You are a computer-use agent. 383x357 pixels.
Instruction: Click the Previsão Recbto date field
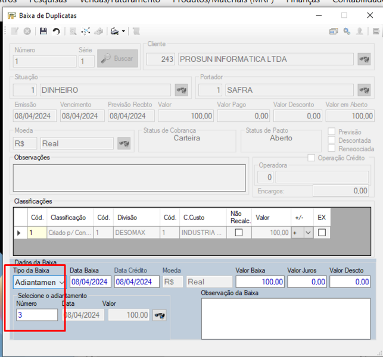(131, 115)
